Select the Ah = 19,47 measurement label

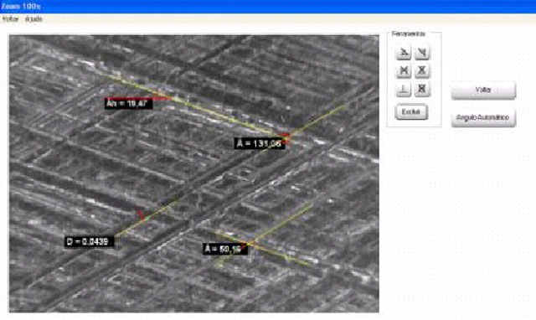pos(128,103)
